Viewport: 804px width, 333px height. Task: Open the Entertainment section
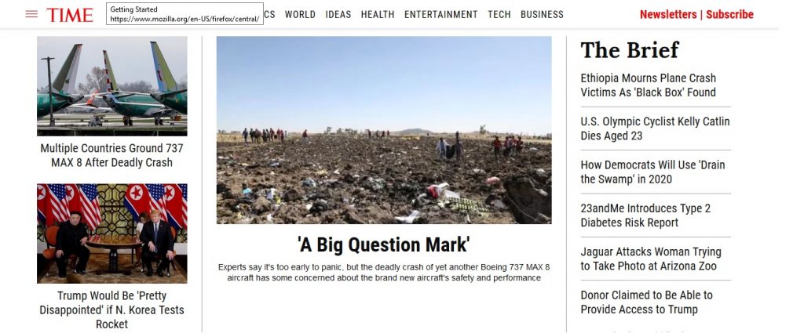(440, 15)
